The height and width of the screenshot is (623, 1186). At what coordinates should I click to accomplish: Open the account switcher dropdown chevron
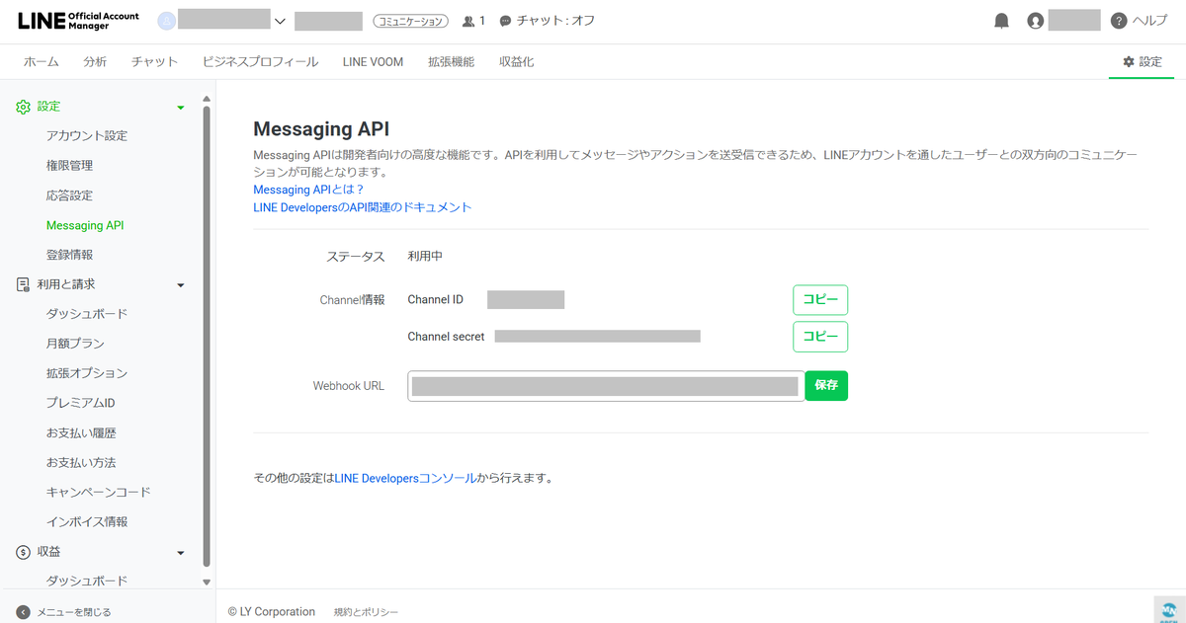point(280,21)
